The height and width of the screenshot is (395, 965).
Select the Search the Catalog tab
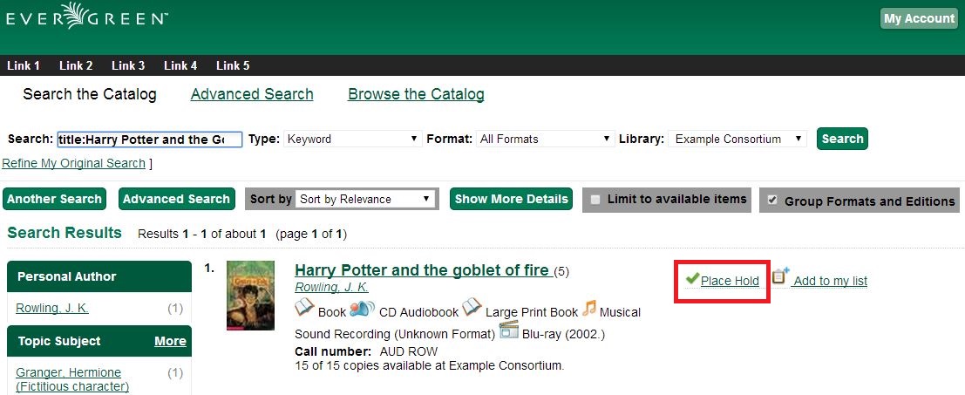(90, 94)
